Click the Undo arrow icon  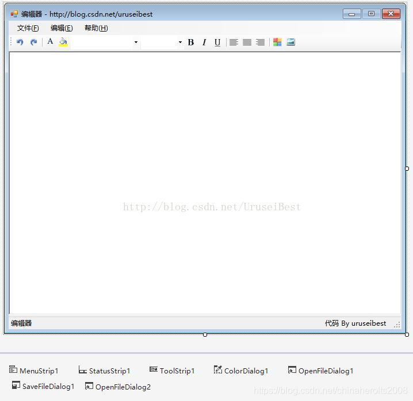tap(20, 42)
